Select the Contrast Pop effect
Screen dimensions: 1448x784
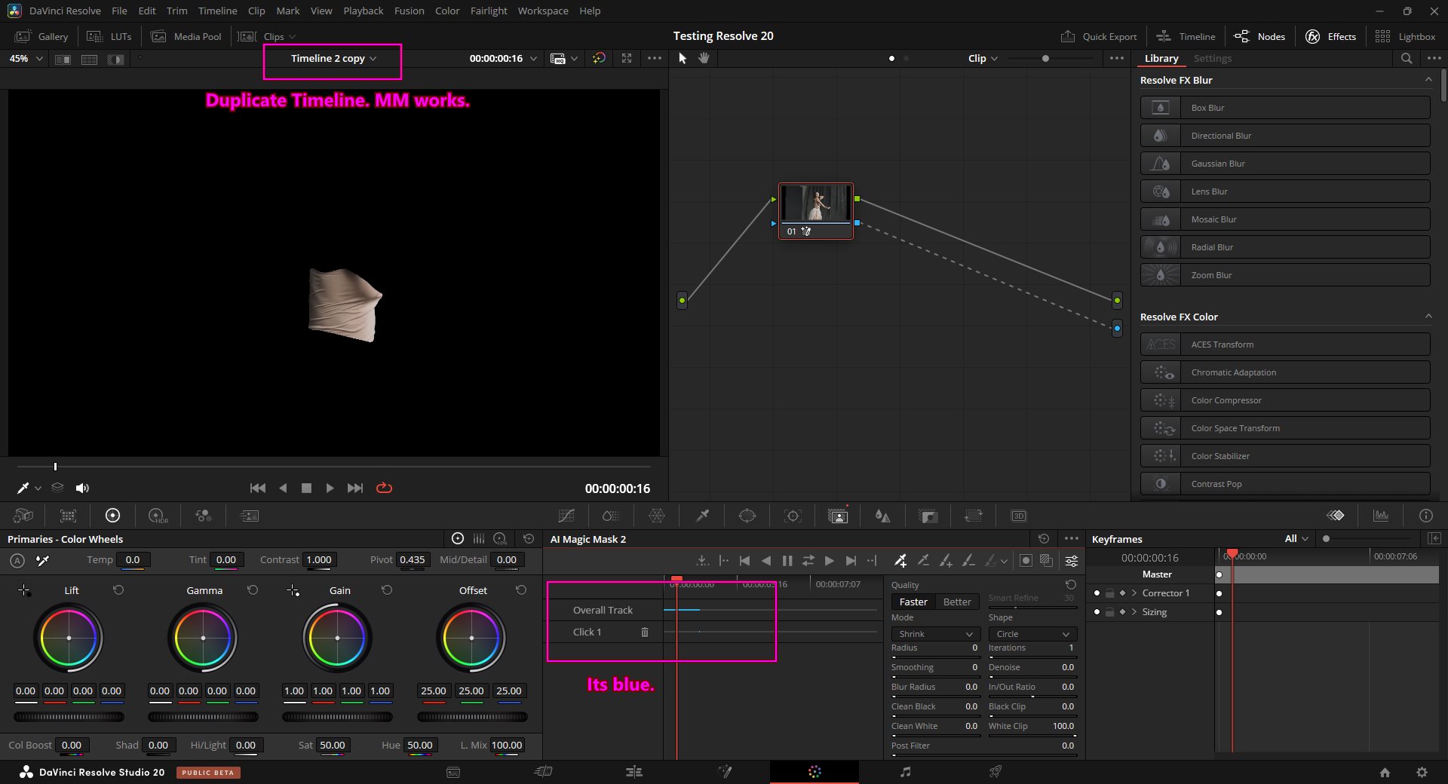click(x=1285, y=484)
